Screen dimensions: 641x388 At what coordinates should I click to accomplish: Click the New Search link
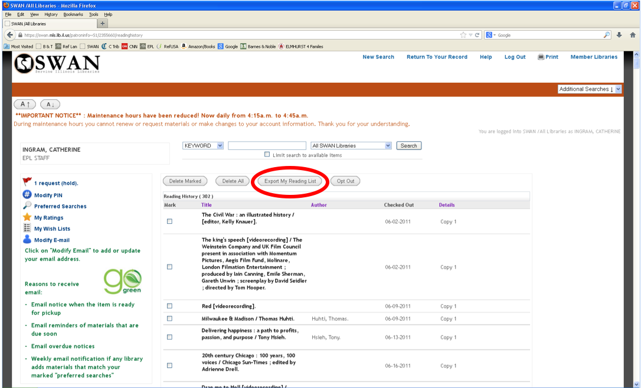(x=378, y=57)
